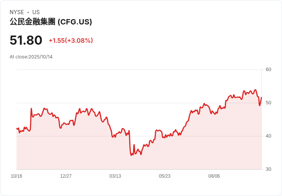Screen dimensions: 282x196
Task: Click the 30 price axis label
Action: point(268,169)
